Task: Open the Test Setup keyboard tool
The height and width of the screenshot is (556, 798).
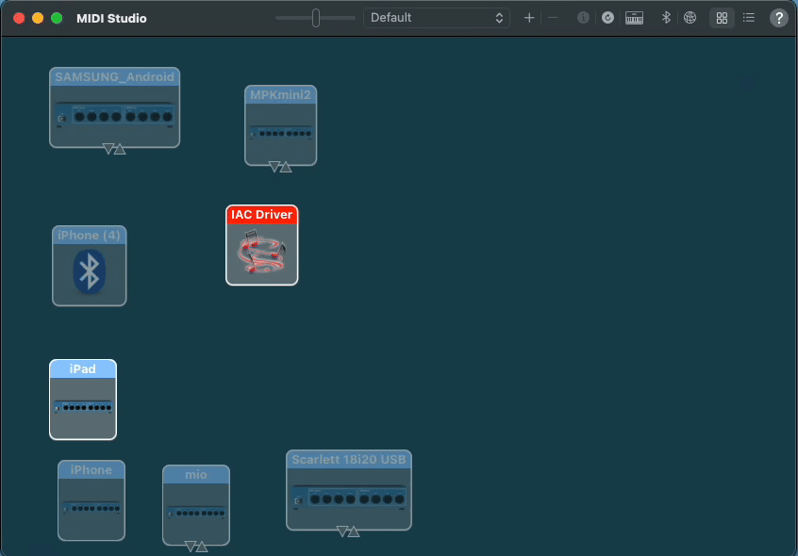Action: [634, 18]
